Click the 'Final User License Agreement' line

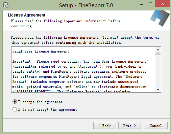(41, 52)
